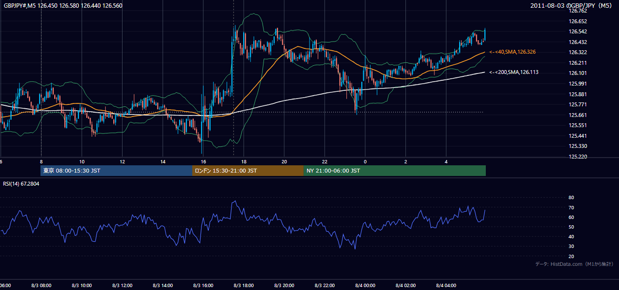Click RSI scale value 60
Viewport: 619px width, 290px height.
[571, 217]
